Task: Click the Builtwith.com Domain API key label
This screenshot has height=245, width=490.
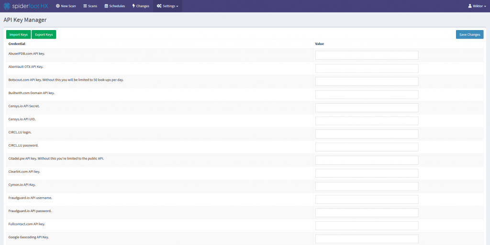Action: pyautogui.click(x=32, y=93)
